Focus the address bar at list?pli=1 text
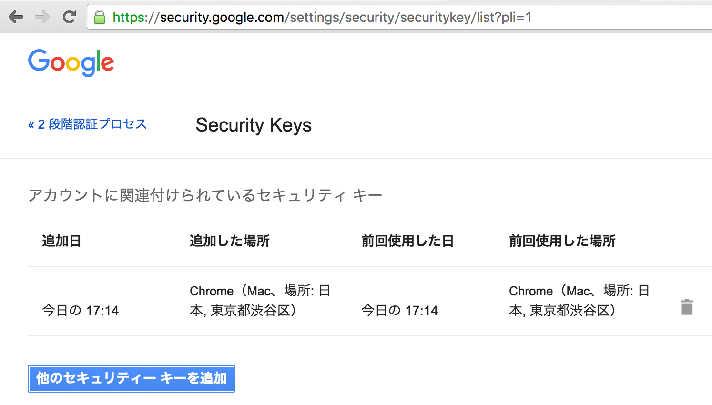The height and width of the screenshot is (405, 712). pos(504,17)
